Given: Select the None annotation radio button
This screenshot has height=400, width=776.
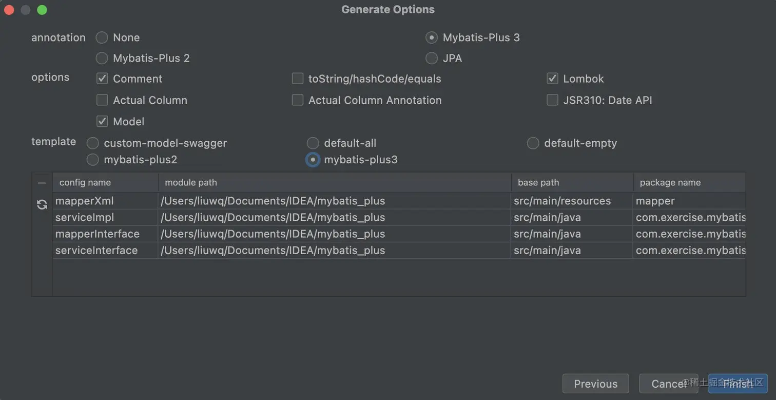Looking at the screenshot, I should pos(102,37).
